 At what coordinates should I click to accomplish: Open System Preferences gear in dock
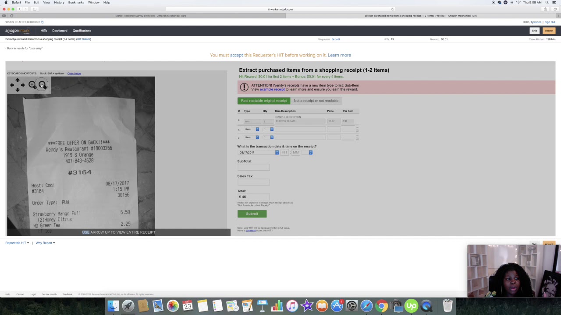tap(352, 306)
